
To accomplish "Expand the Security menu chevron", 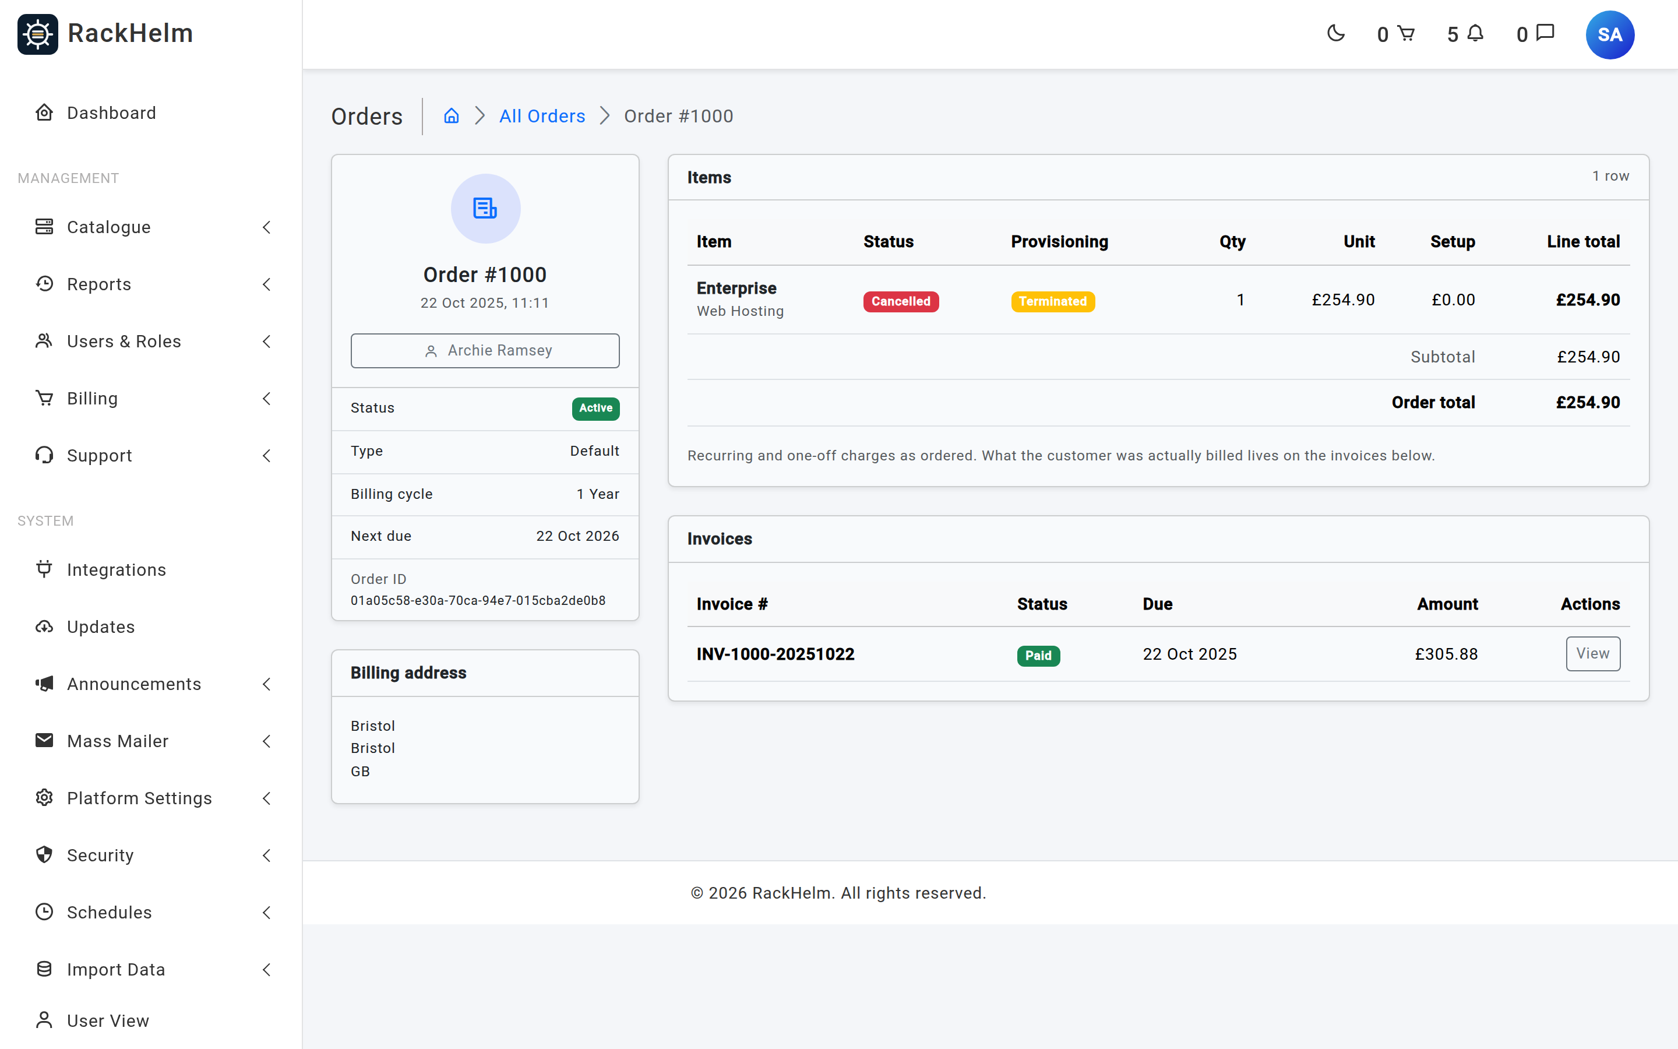I will 266,855.
